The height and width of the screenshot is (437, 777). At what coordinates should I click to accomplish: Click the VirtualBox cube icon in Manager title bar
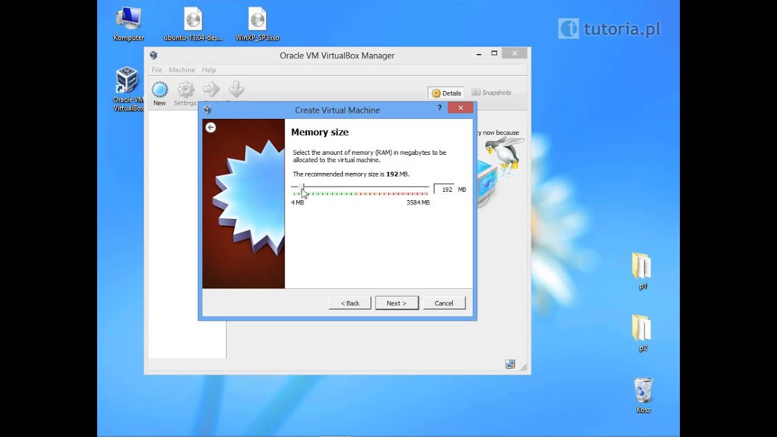(x=153, y=55)
